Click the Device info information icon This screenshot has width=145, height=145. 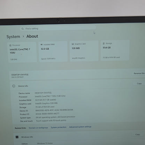point(14,86)
